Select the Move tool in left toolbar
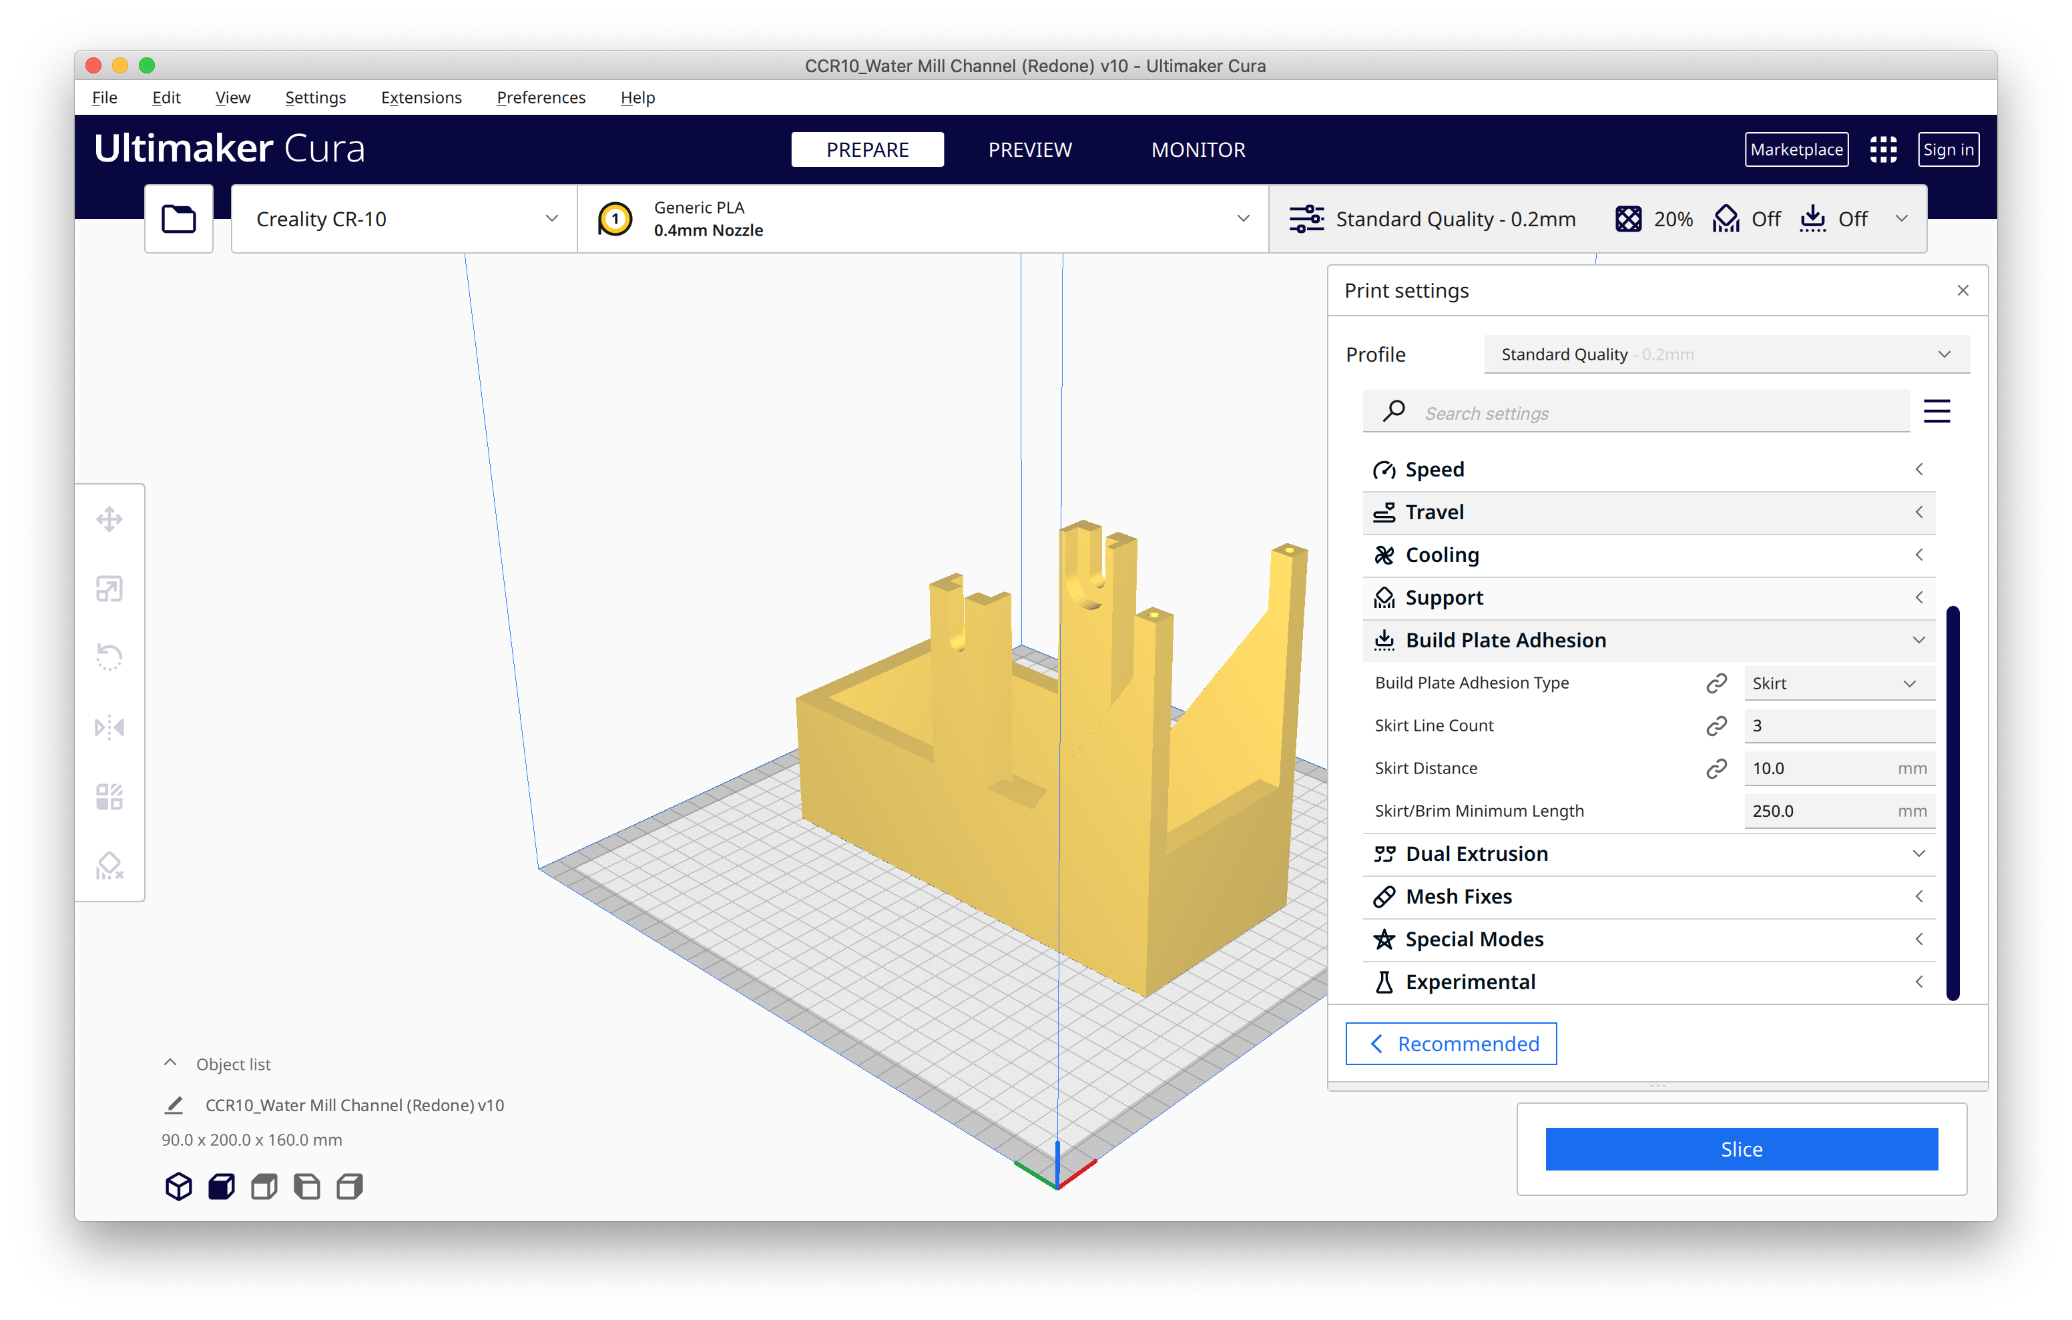2072x1320 pixels. [109, 519]
